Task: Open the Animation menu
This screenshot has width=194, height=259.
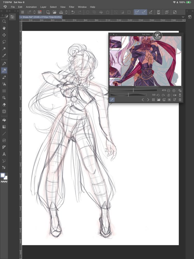Action: pos(31,7)
